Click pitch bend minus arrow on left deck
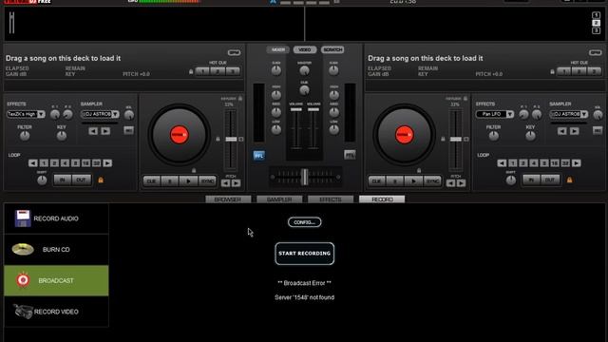Viewport: 608px width, 342px height. click(x=226, y=183)
